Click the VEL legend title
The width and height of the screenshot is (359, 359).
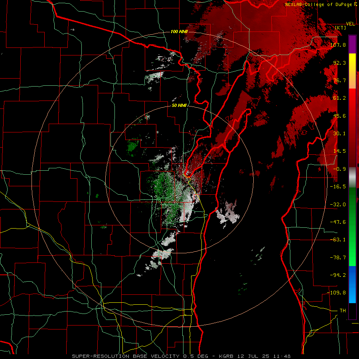[x=351, y=24]
